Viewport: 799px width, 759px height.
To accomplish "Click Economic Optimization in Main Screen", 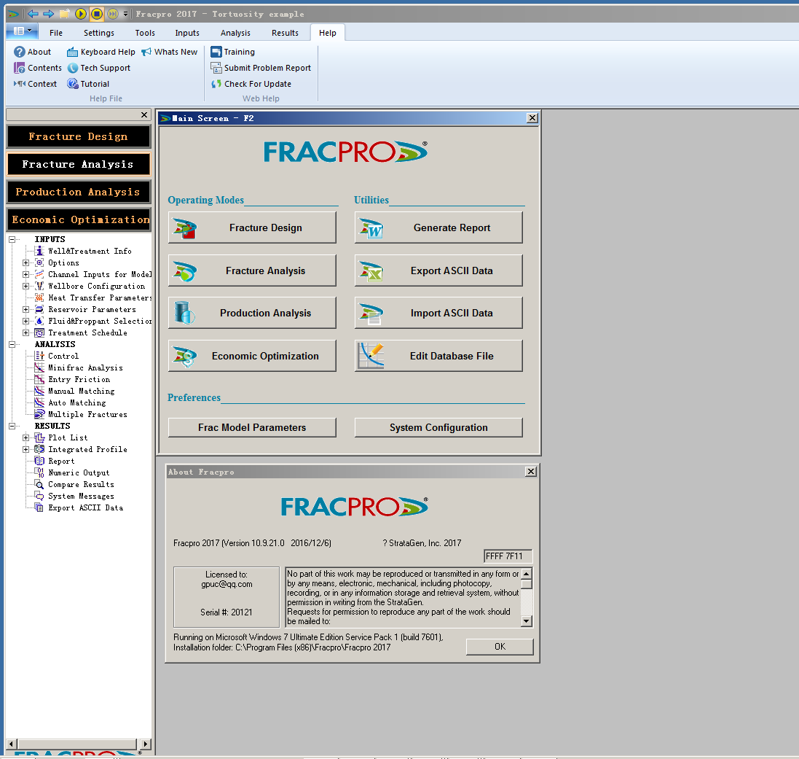I will [252, 356].
